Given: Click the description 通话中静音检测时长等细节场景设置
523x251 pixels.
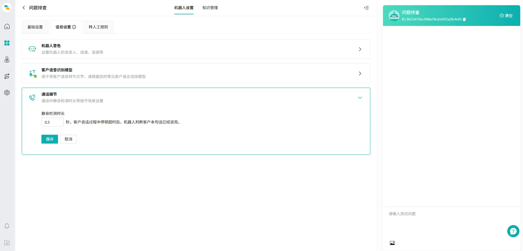Looking at the screenshot, I should point(72,101).
